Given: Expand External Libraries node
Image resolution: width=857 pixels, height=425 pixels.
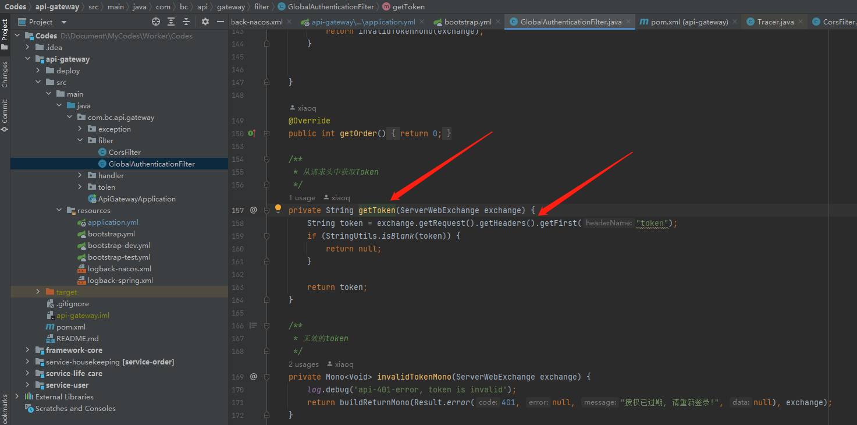Looking at the screenshot, I should [17, 396].
